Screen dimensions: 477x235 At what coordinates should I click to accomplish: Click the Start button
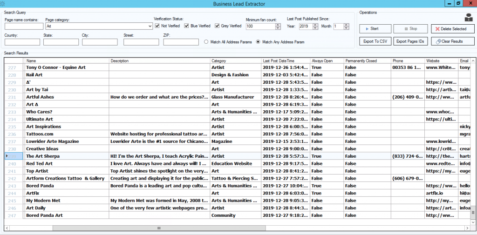375,29
